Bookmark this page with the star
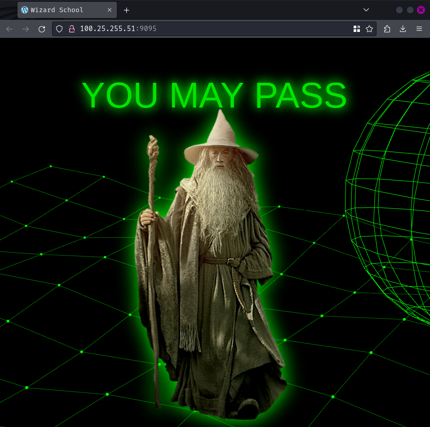The image size is (430, 427). (369, 29)
